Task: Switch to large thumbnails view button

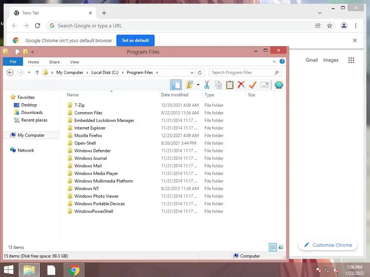Action: pyautogui.click(x=281, y=247)
